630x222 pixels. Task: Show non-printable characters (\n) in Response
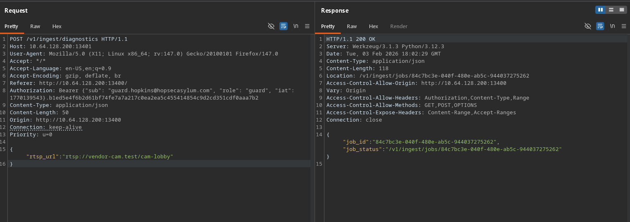(x=612, y=26)
